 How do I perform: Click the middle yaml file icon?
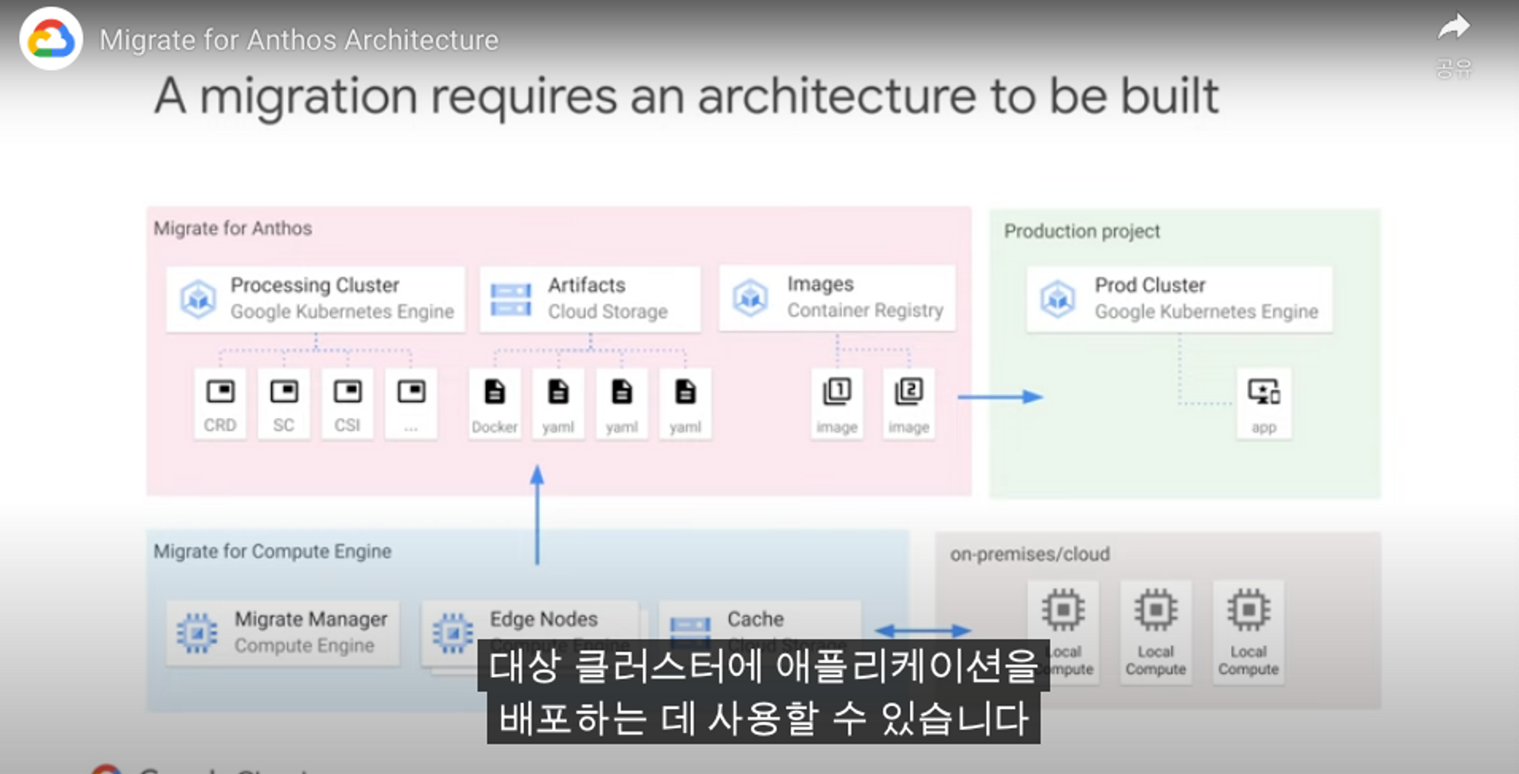(622, 392)
